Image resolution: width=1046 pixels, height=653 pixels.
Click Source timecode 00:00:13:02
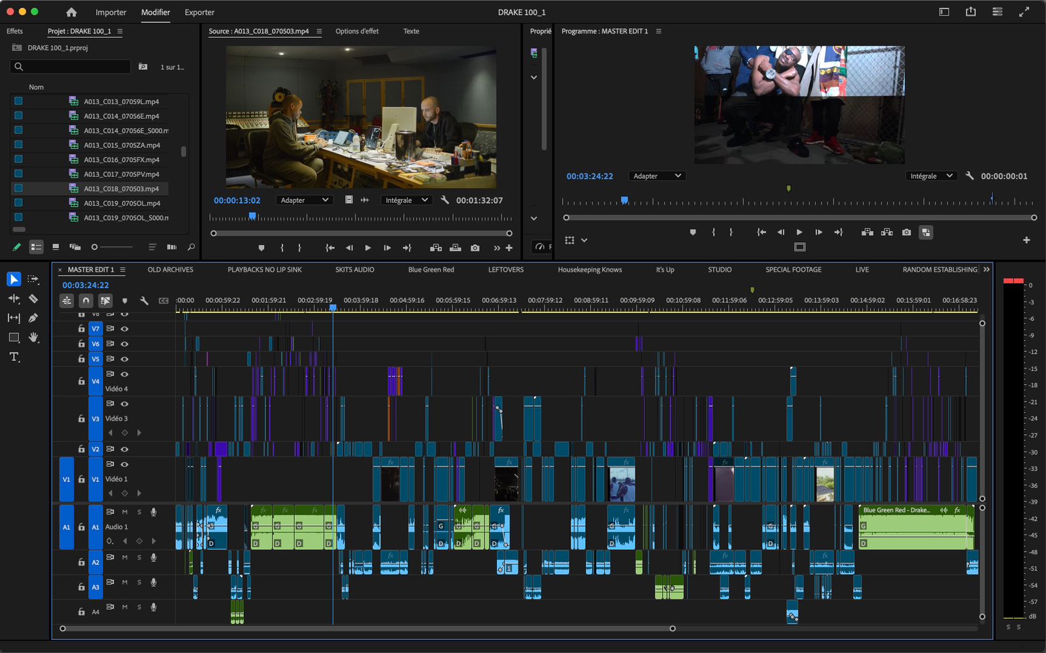[x=237, y=200]
